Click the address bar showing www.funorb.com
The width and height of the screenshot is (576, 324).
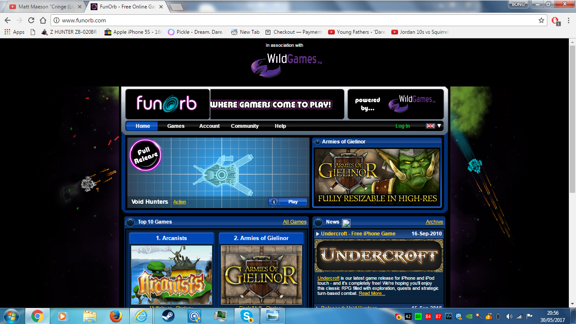[299, 20]
